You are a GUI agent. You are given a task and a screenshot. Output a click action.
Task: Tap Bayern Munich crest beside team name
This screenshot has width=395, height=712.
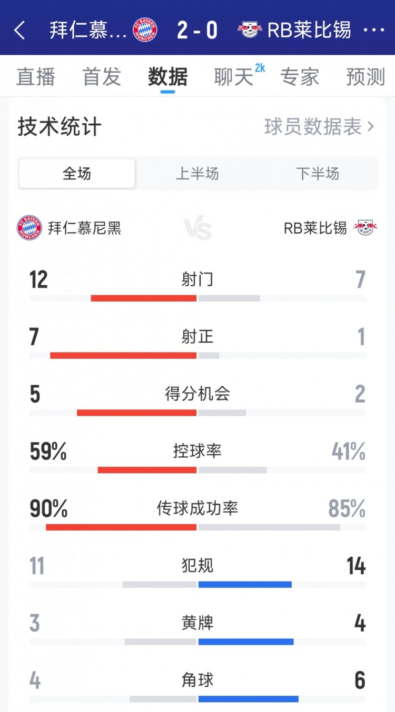(29, 228)
